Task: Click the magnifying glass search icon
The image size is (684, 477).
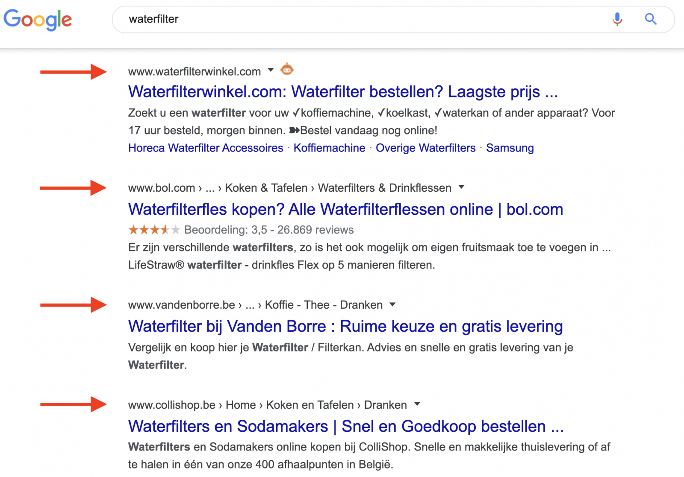Action: tap(650, 19)
